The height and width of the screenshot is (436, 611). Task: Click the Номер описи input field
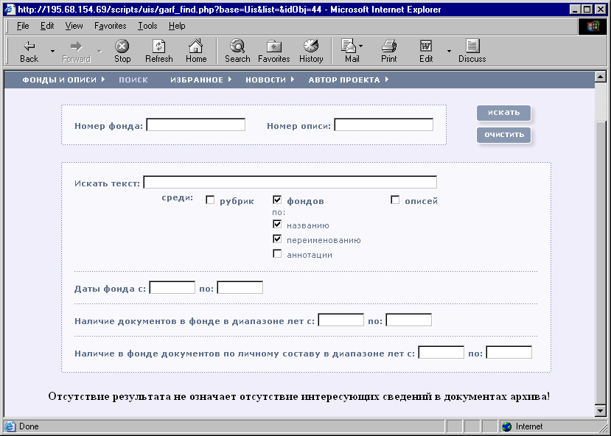tap(384, 124)
